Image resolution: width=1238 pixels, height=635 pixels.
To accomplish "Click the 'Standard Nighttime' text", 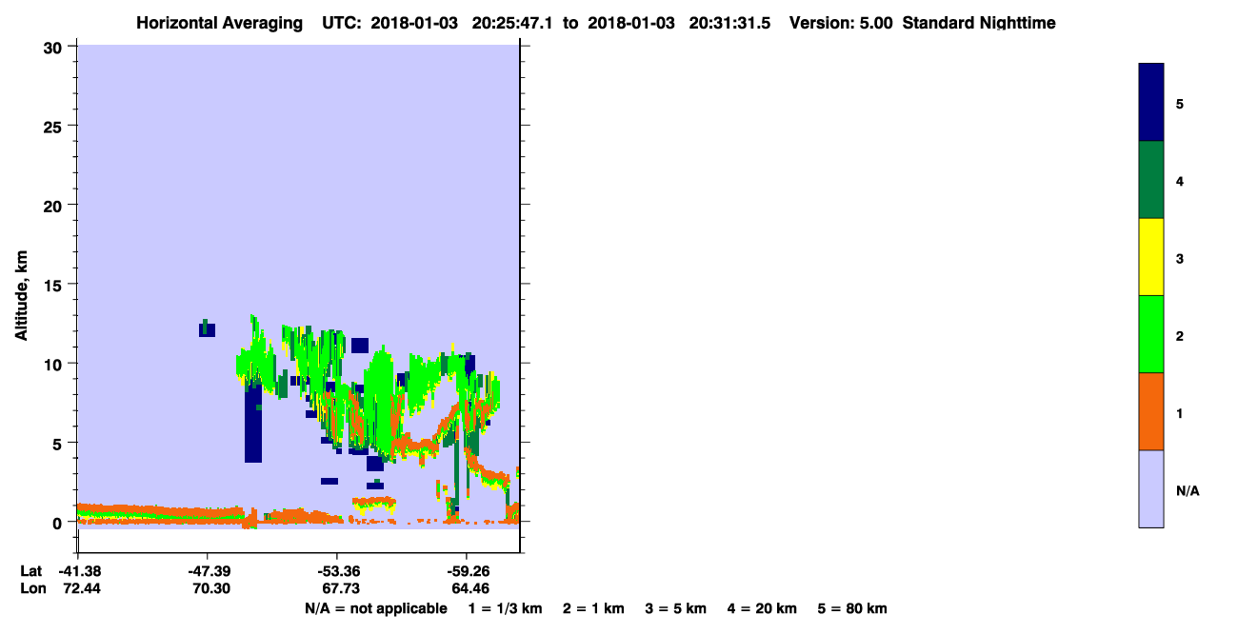I will 979,23.
